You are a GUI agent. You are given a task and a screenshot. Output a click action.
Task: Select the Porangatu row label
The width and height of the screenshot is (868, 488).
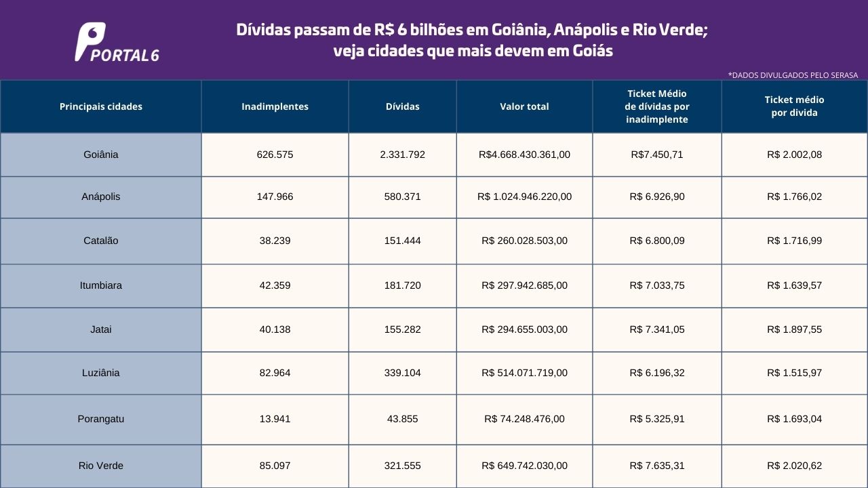pyautogui.click(x=101, y=419)
